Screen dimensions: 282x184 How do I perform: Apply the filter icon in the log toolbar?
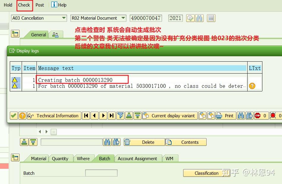pyautogui.click(x=121, y=116)
